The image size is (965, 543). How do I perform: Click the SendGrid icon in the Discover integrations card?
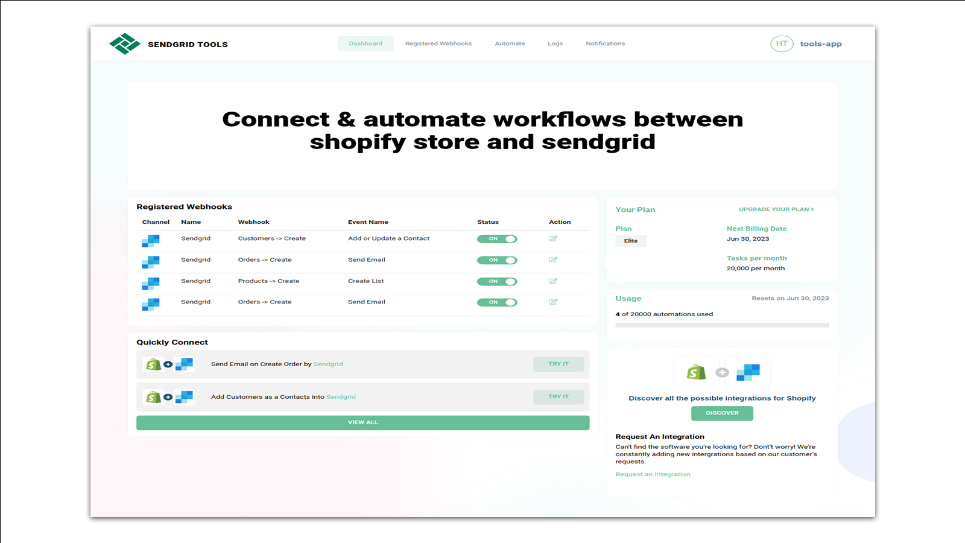click(x=748, y=372)
